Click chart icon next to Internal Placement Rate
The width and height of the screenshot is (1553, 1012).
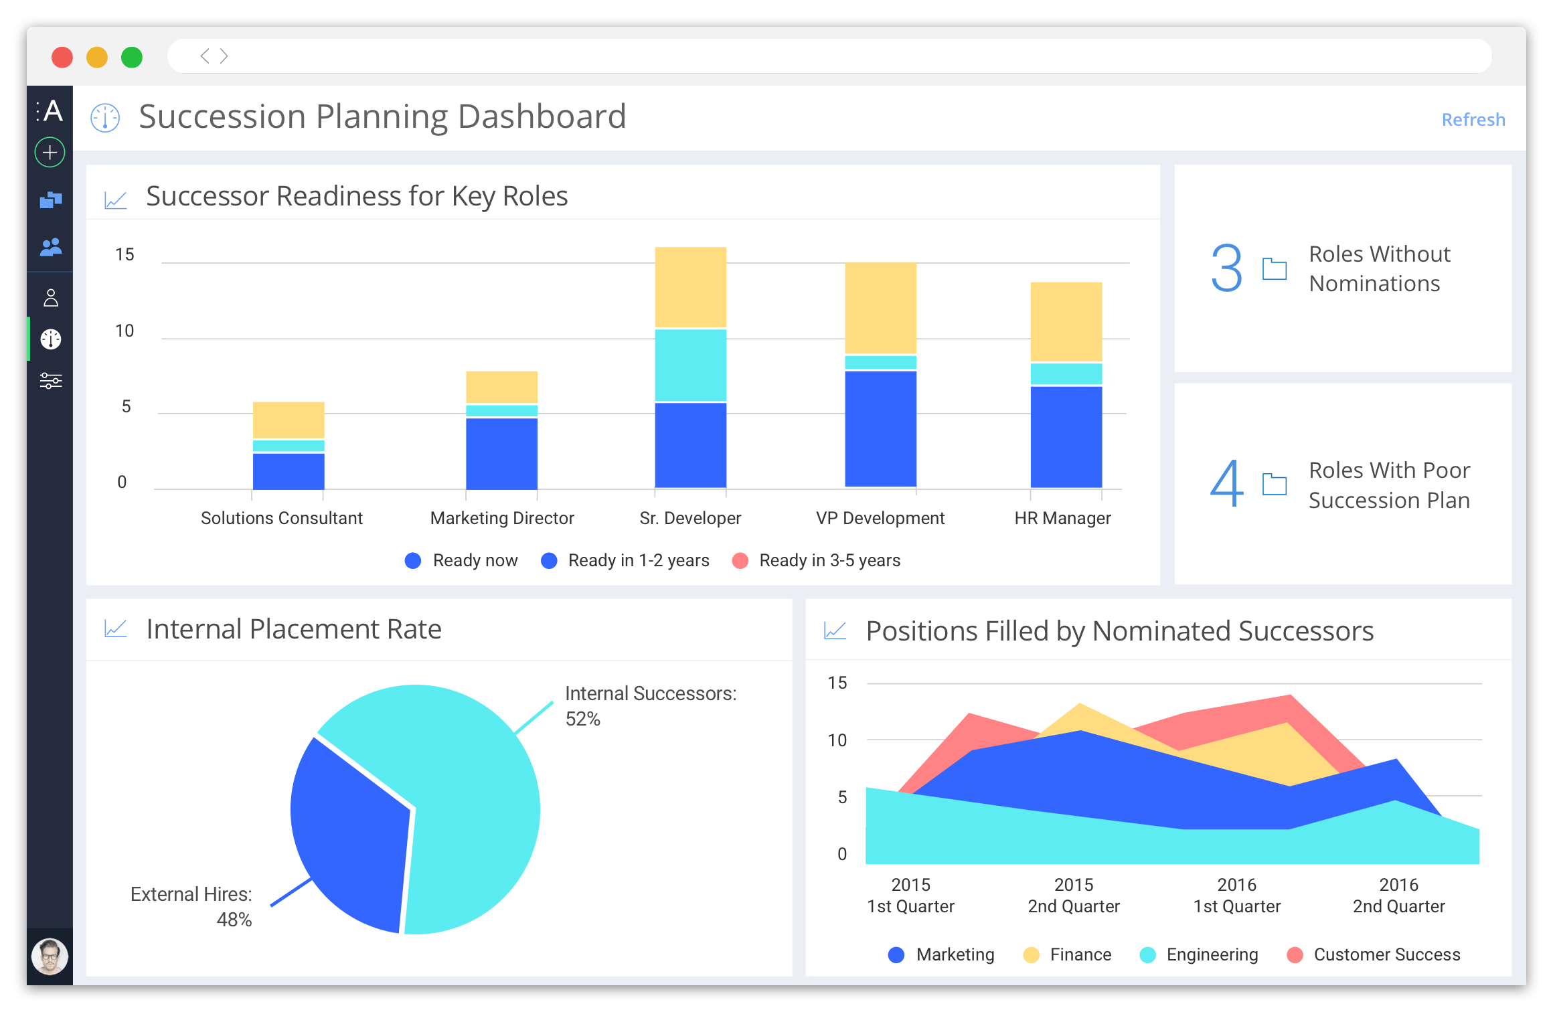116,628
